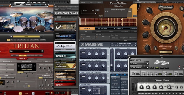Click the Massive preset search magnifier icon

117,44
